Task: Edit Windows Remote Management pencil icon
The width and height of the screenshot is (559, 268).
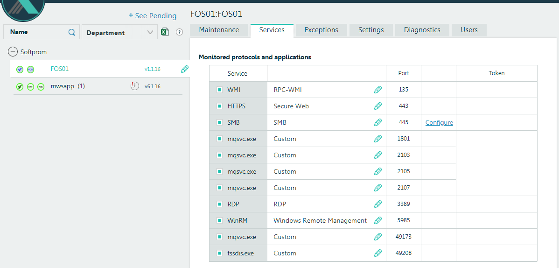Action: [378, 220]
